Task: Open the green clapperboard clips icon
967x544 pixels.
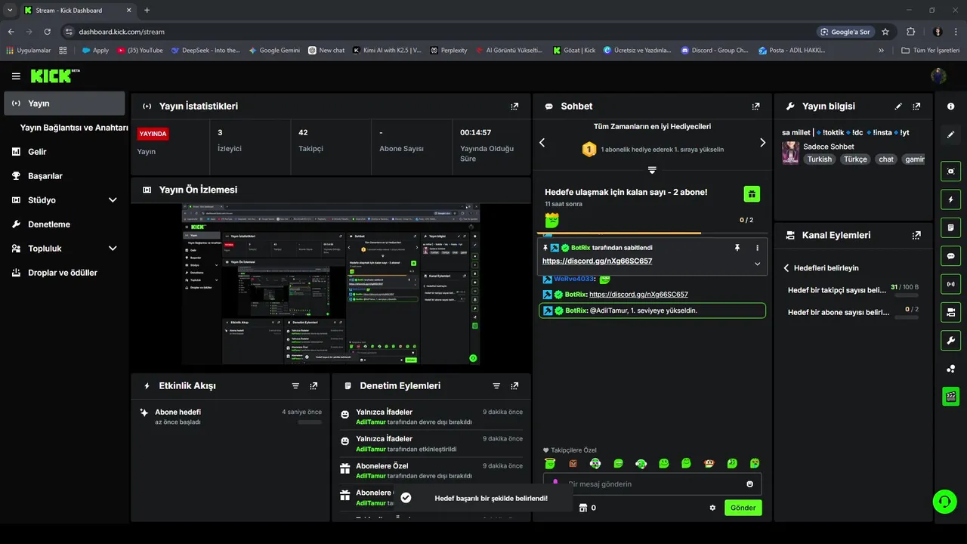Action: point(950,396)
